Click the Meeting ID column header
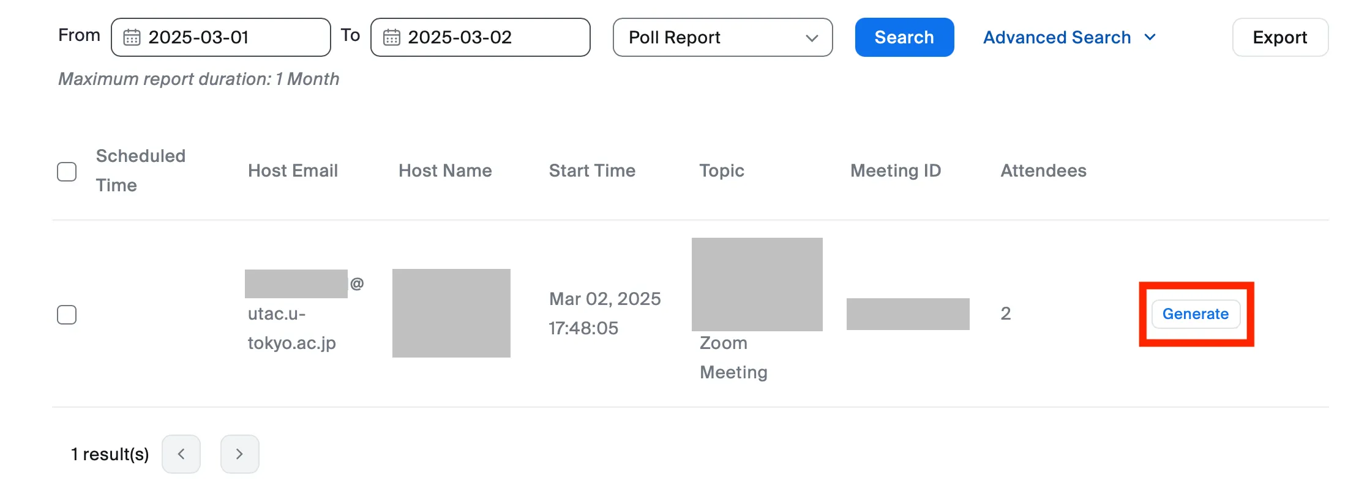This screenshot has width=1367, height=481. point(895,171)
